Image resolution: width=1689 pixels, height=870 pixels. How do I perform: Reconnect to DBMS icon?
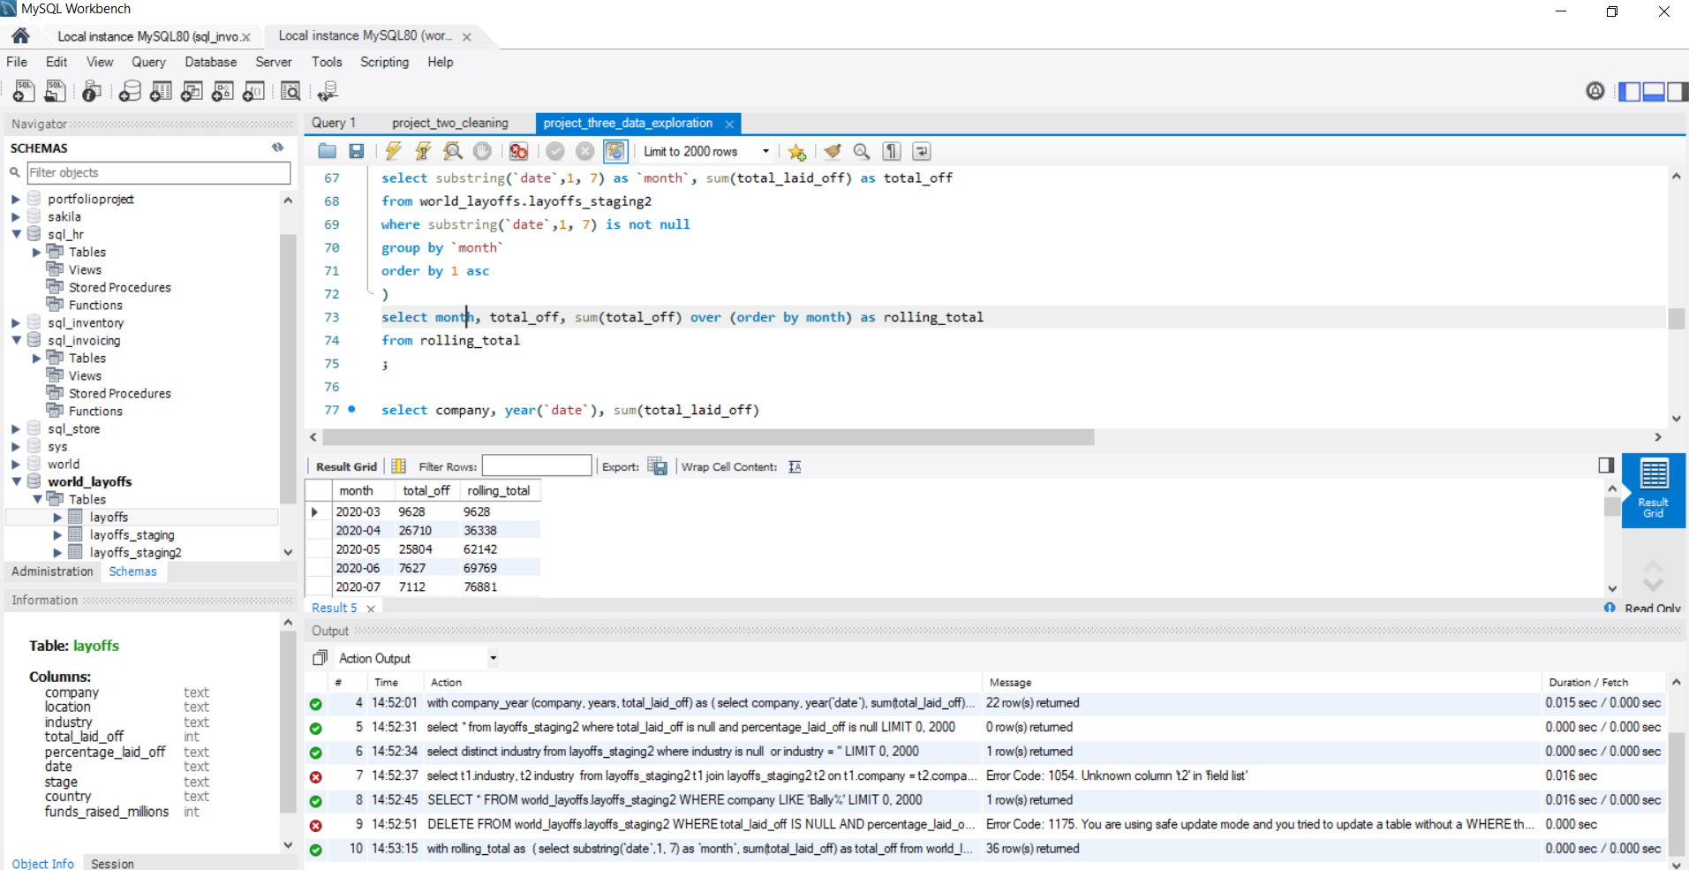point(328,91)
